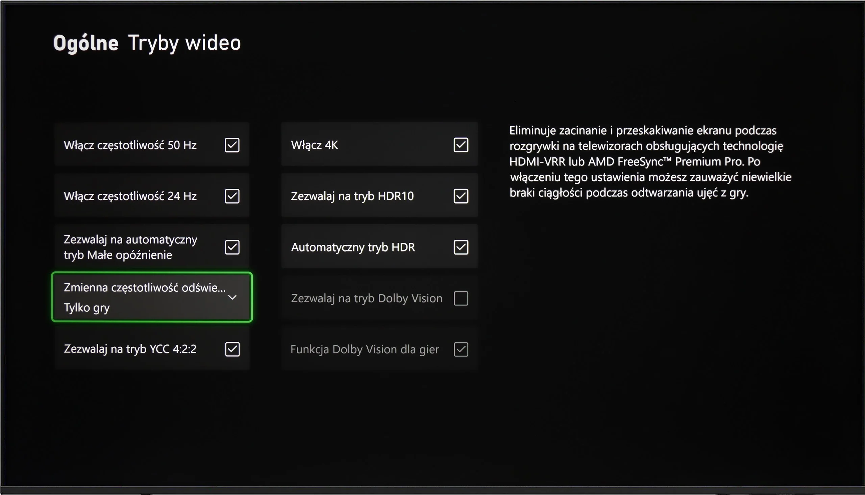Screen dimensions: 865x495
Task: Disable the Automatyczny tryb HDR checkbox
Action: 461,247
